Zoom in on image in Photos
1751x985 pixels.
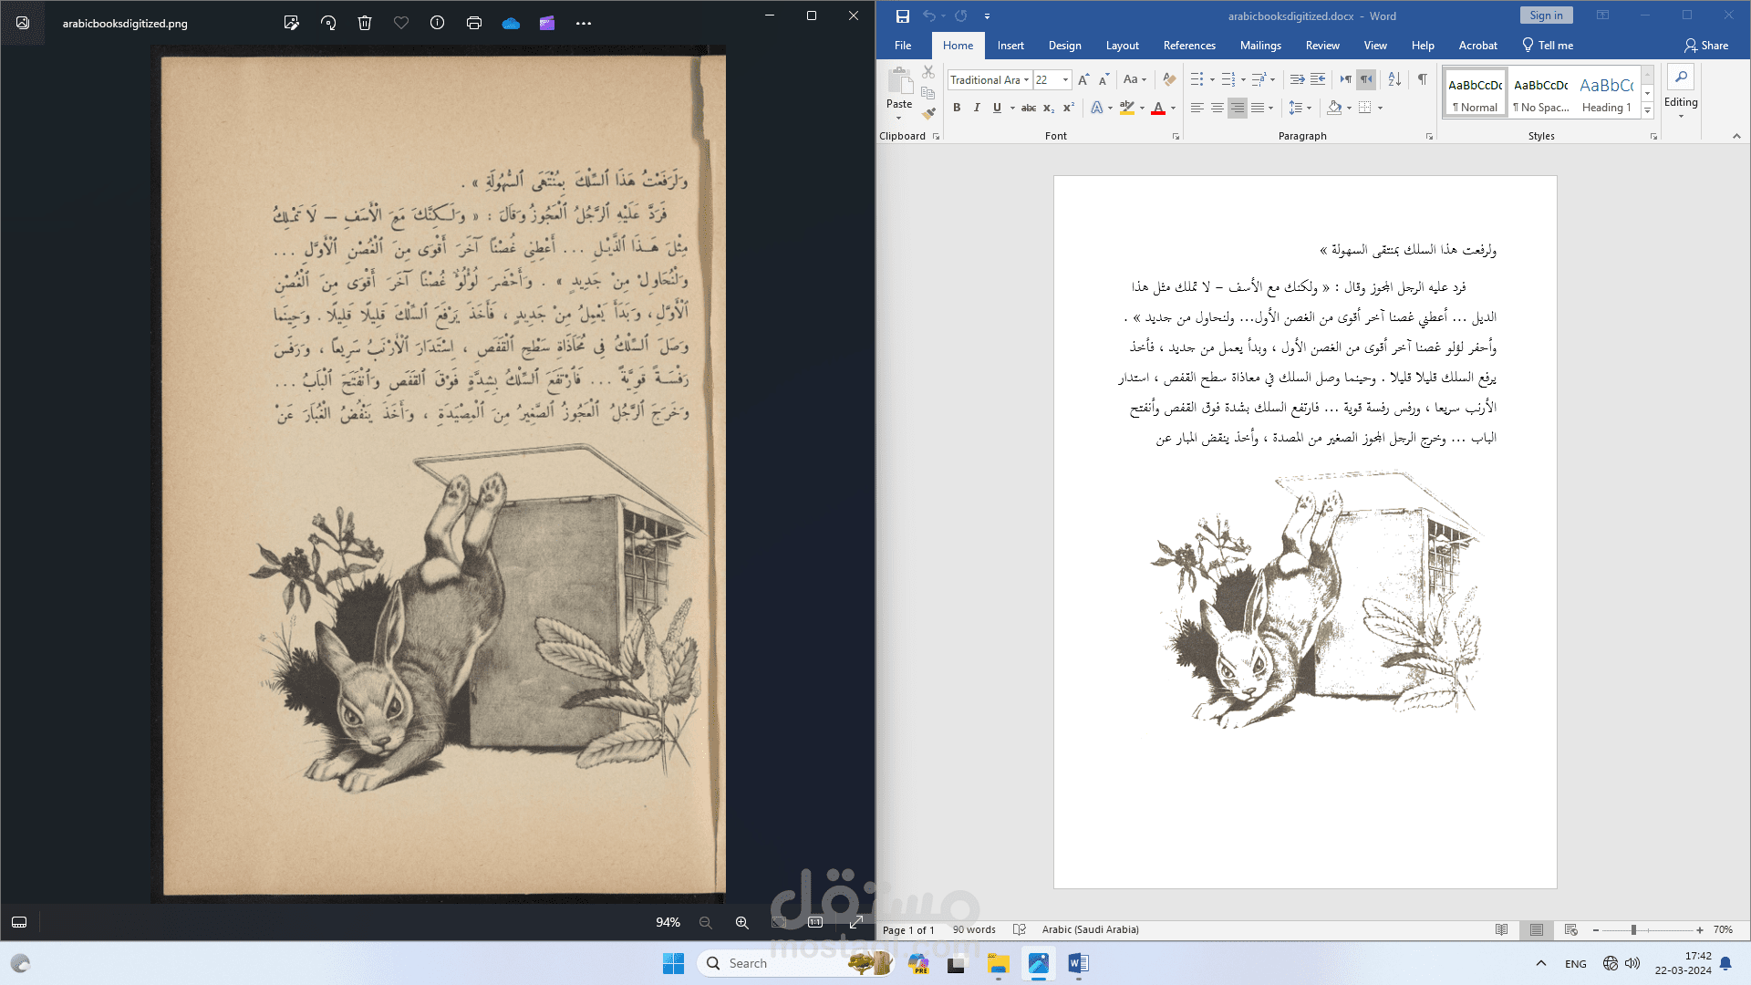[x=742, y=922]
